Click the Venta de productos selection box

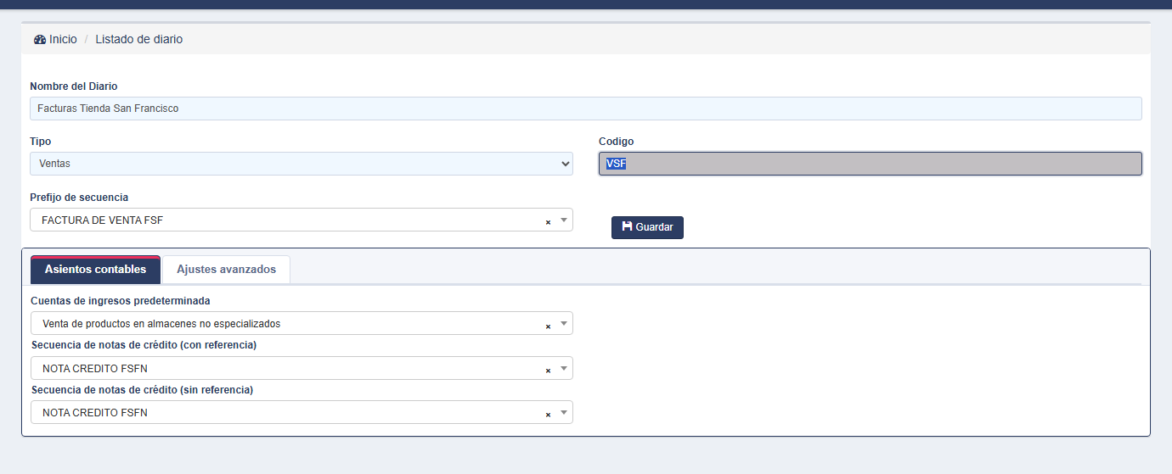301,324
